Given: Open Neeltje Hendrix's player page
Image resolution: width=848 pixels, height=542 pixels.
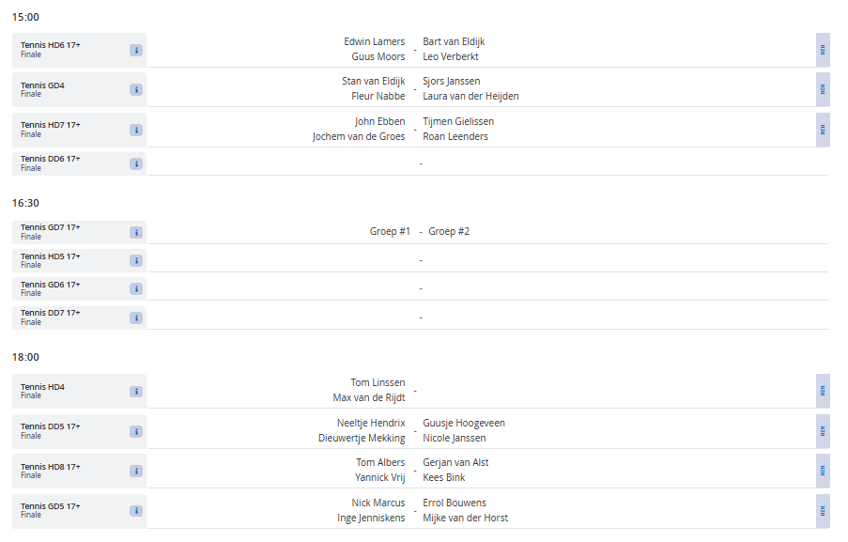Looking at the screenshot, I should pos(371,424).
